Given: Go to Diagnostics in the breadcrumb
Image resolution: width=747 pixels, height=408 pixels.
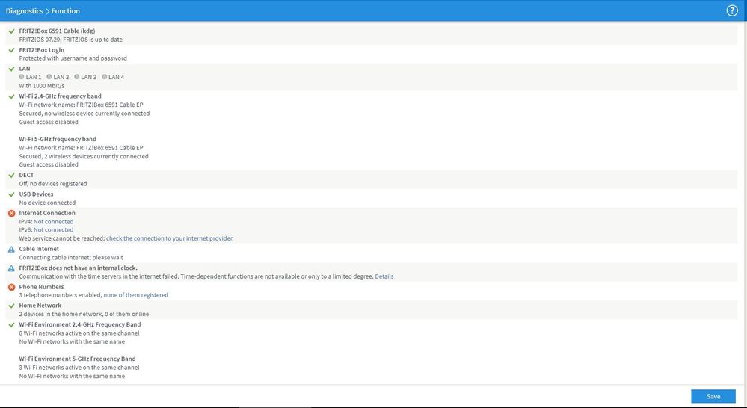Looking at the screenshot, I should click(24, 11).
